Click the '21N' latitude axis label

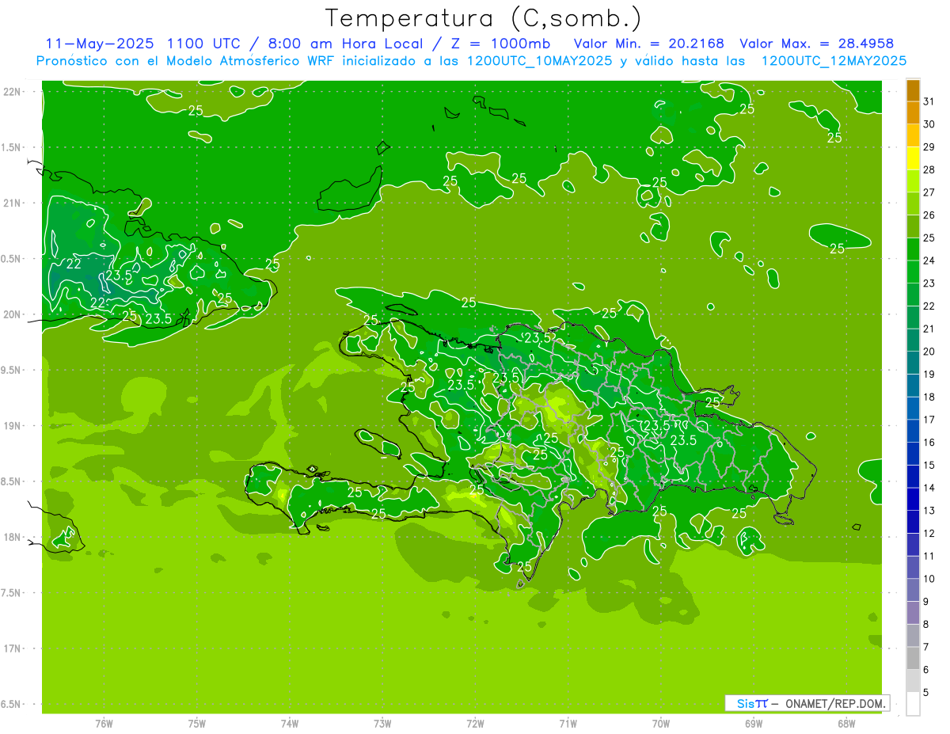point(13,203)
